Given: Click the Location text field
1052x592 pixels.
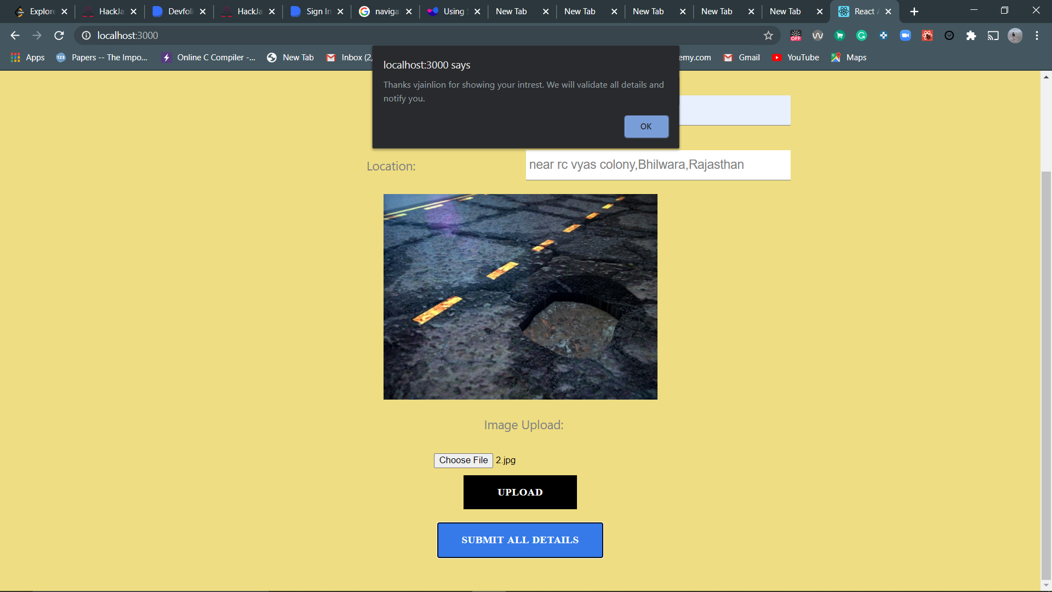Looking at the screenshot, I should [x=658, y=165].
